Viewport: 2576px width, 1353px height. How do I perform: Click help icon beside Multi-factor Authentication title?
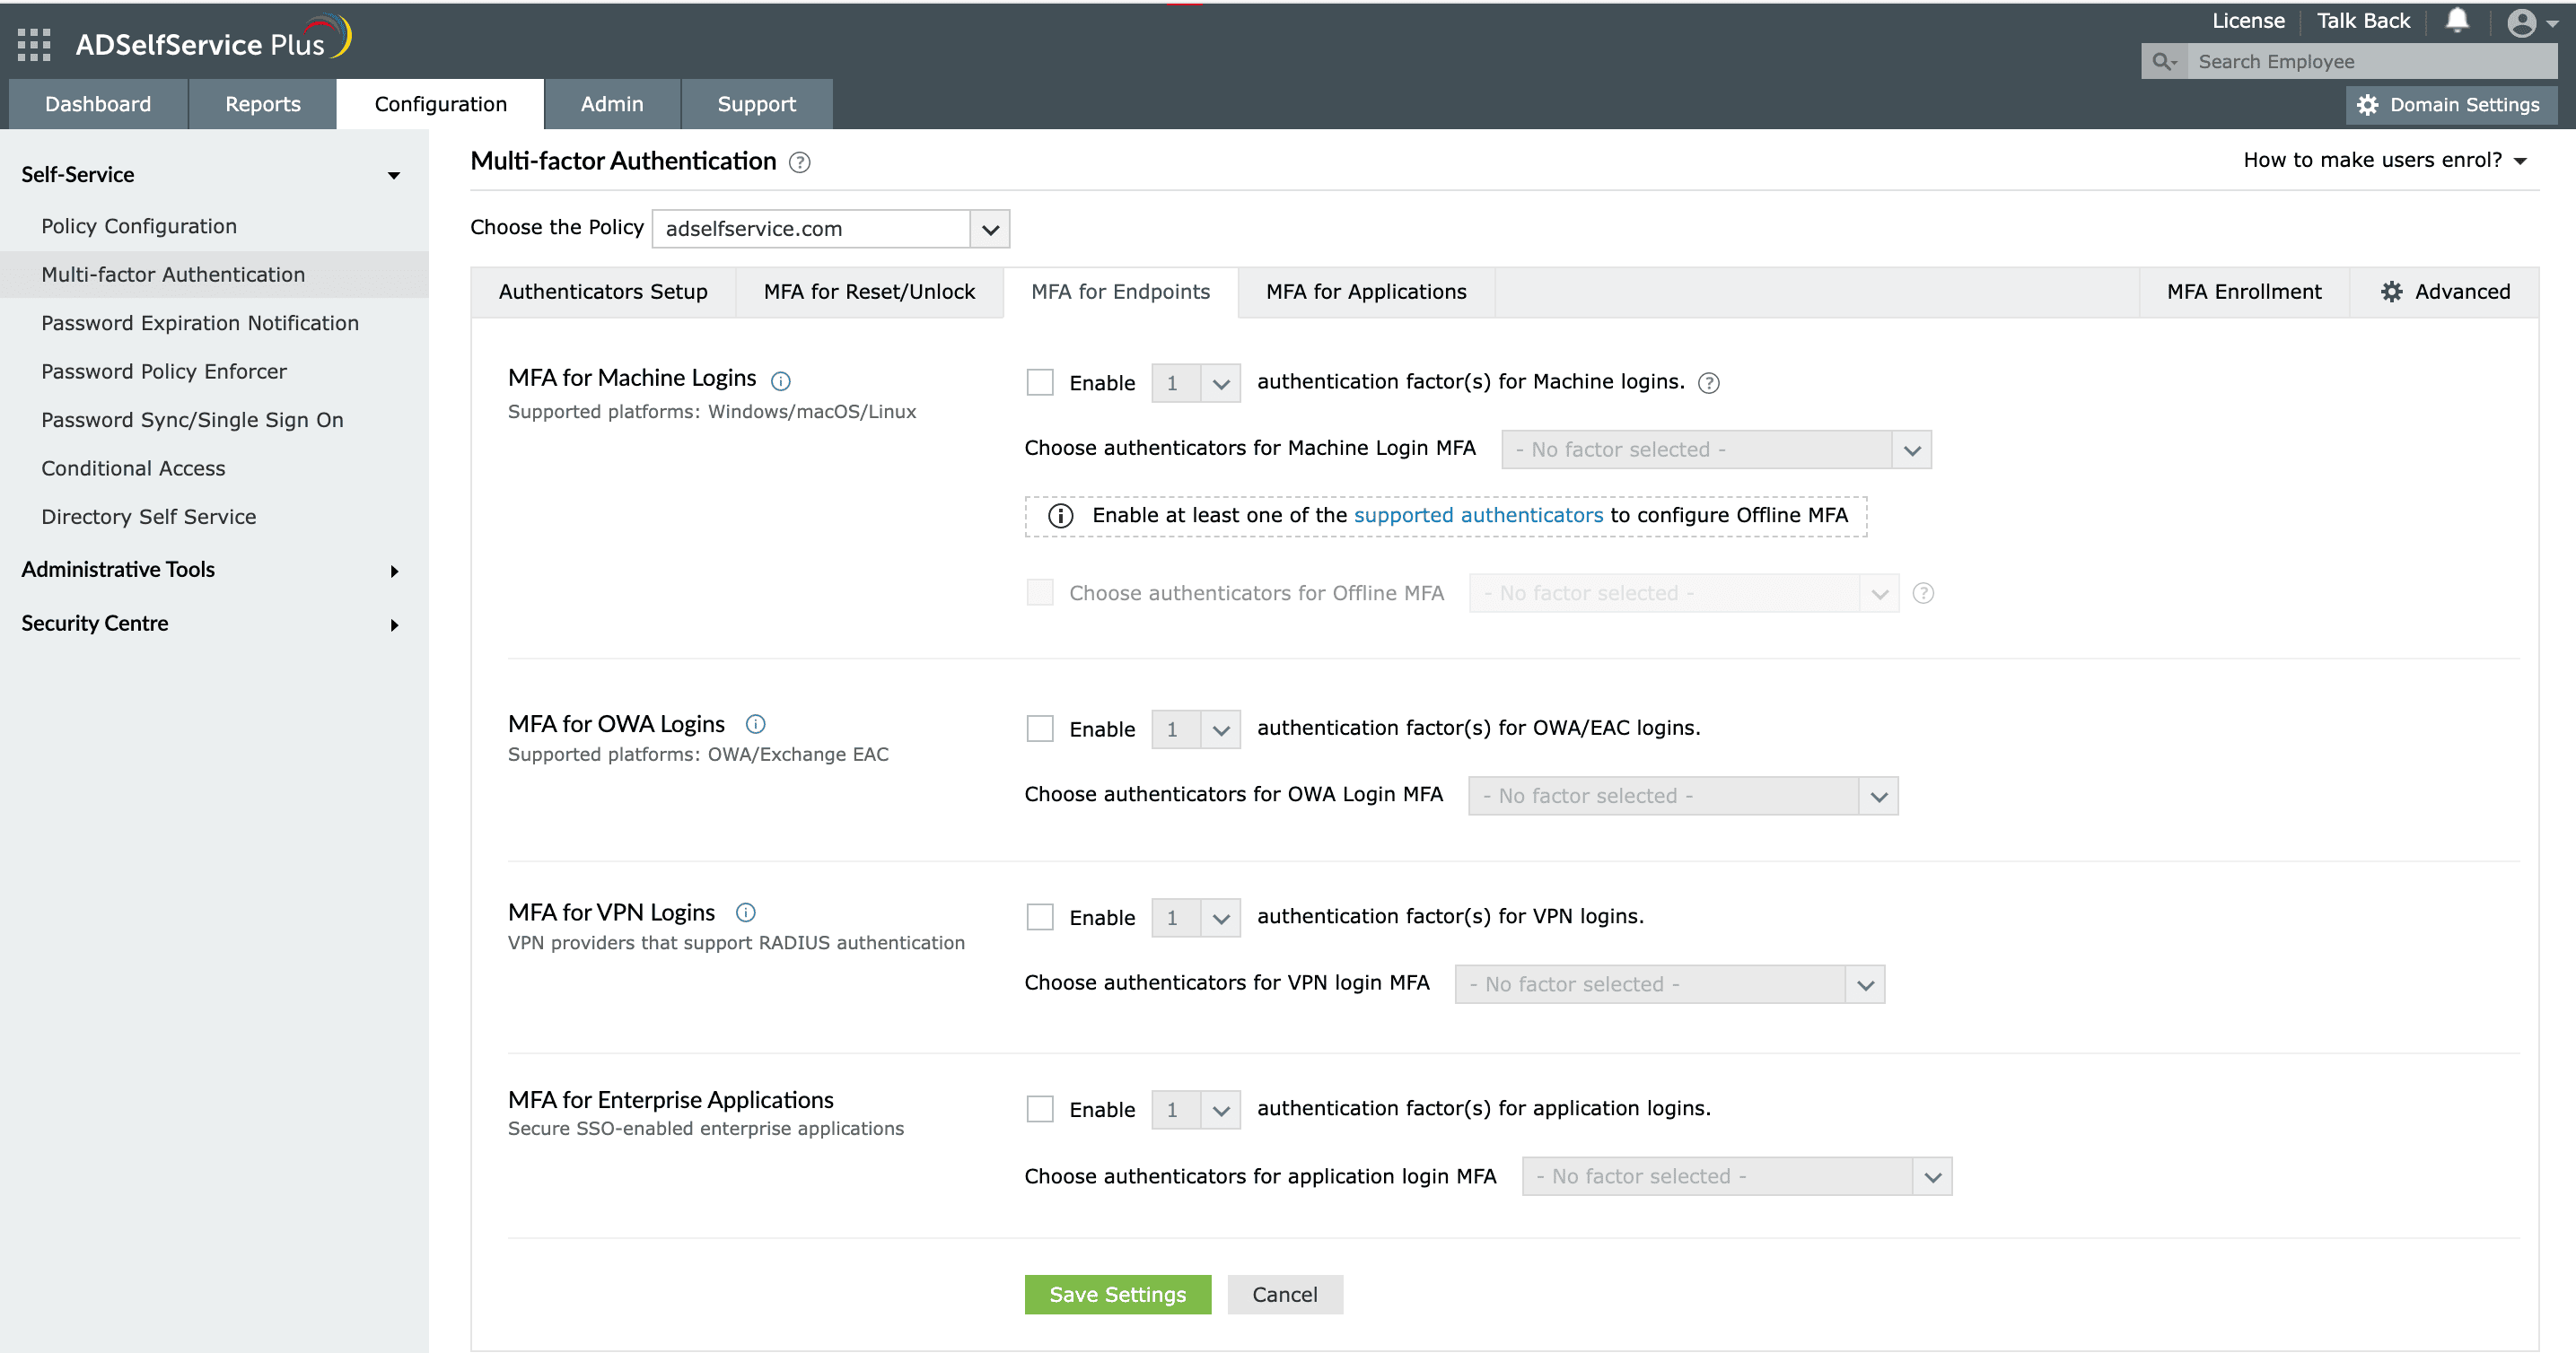pos(799,161)
